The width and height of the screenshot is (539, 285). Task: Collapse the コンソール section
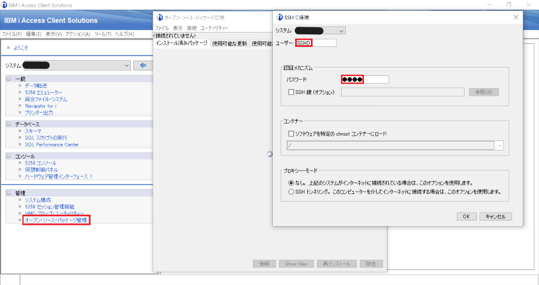[x=9, y=156]
